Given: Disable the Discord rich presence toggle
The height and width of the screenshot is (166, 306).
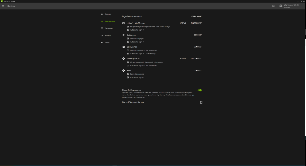Looking at the screenshot, I should pos(199,90).
